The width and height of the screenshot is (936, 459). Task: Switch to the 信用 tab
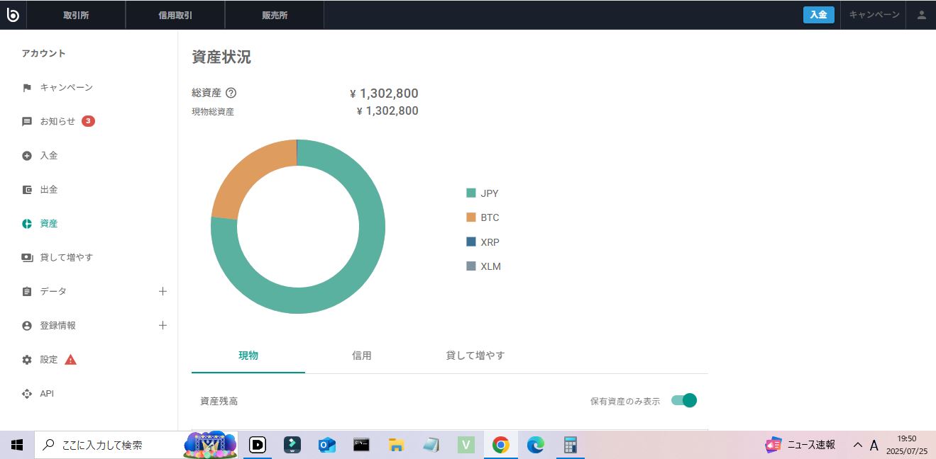tap(362, 356)
